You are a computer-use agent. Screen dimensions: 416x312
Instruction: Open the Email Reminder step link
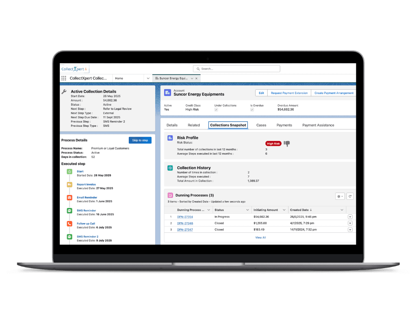(x=87, y=197)
